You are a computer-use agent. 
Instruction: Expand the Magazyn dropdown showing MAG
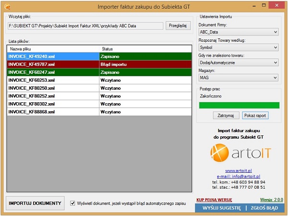238,78
